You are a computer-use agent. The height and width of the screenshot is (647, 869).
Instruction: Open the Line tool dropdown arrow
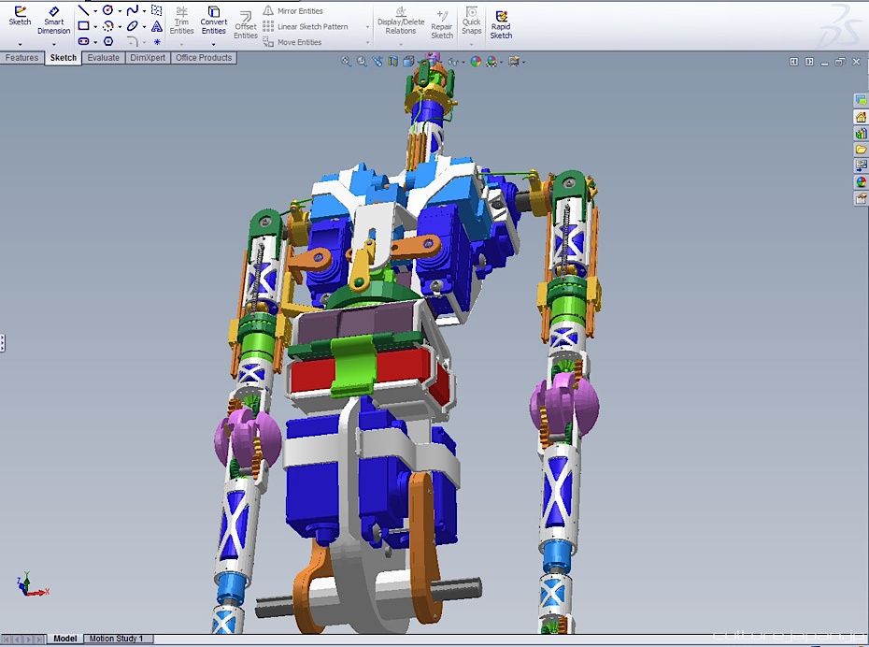pos(94,11)
